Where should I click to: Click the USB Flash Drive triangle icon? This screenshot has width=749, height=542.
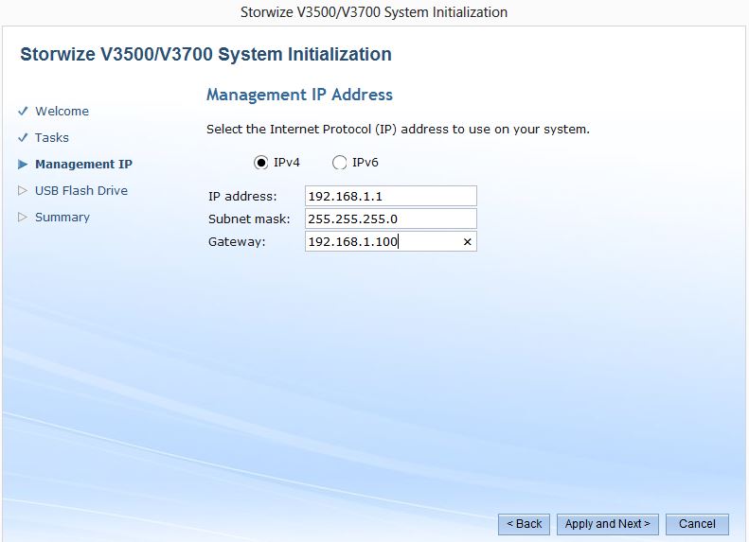click(23, 191)
